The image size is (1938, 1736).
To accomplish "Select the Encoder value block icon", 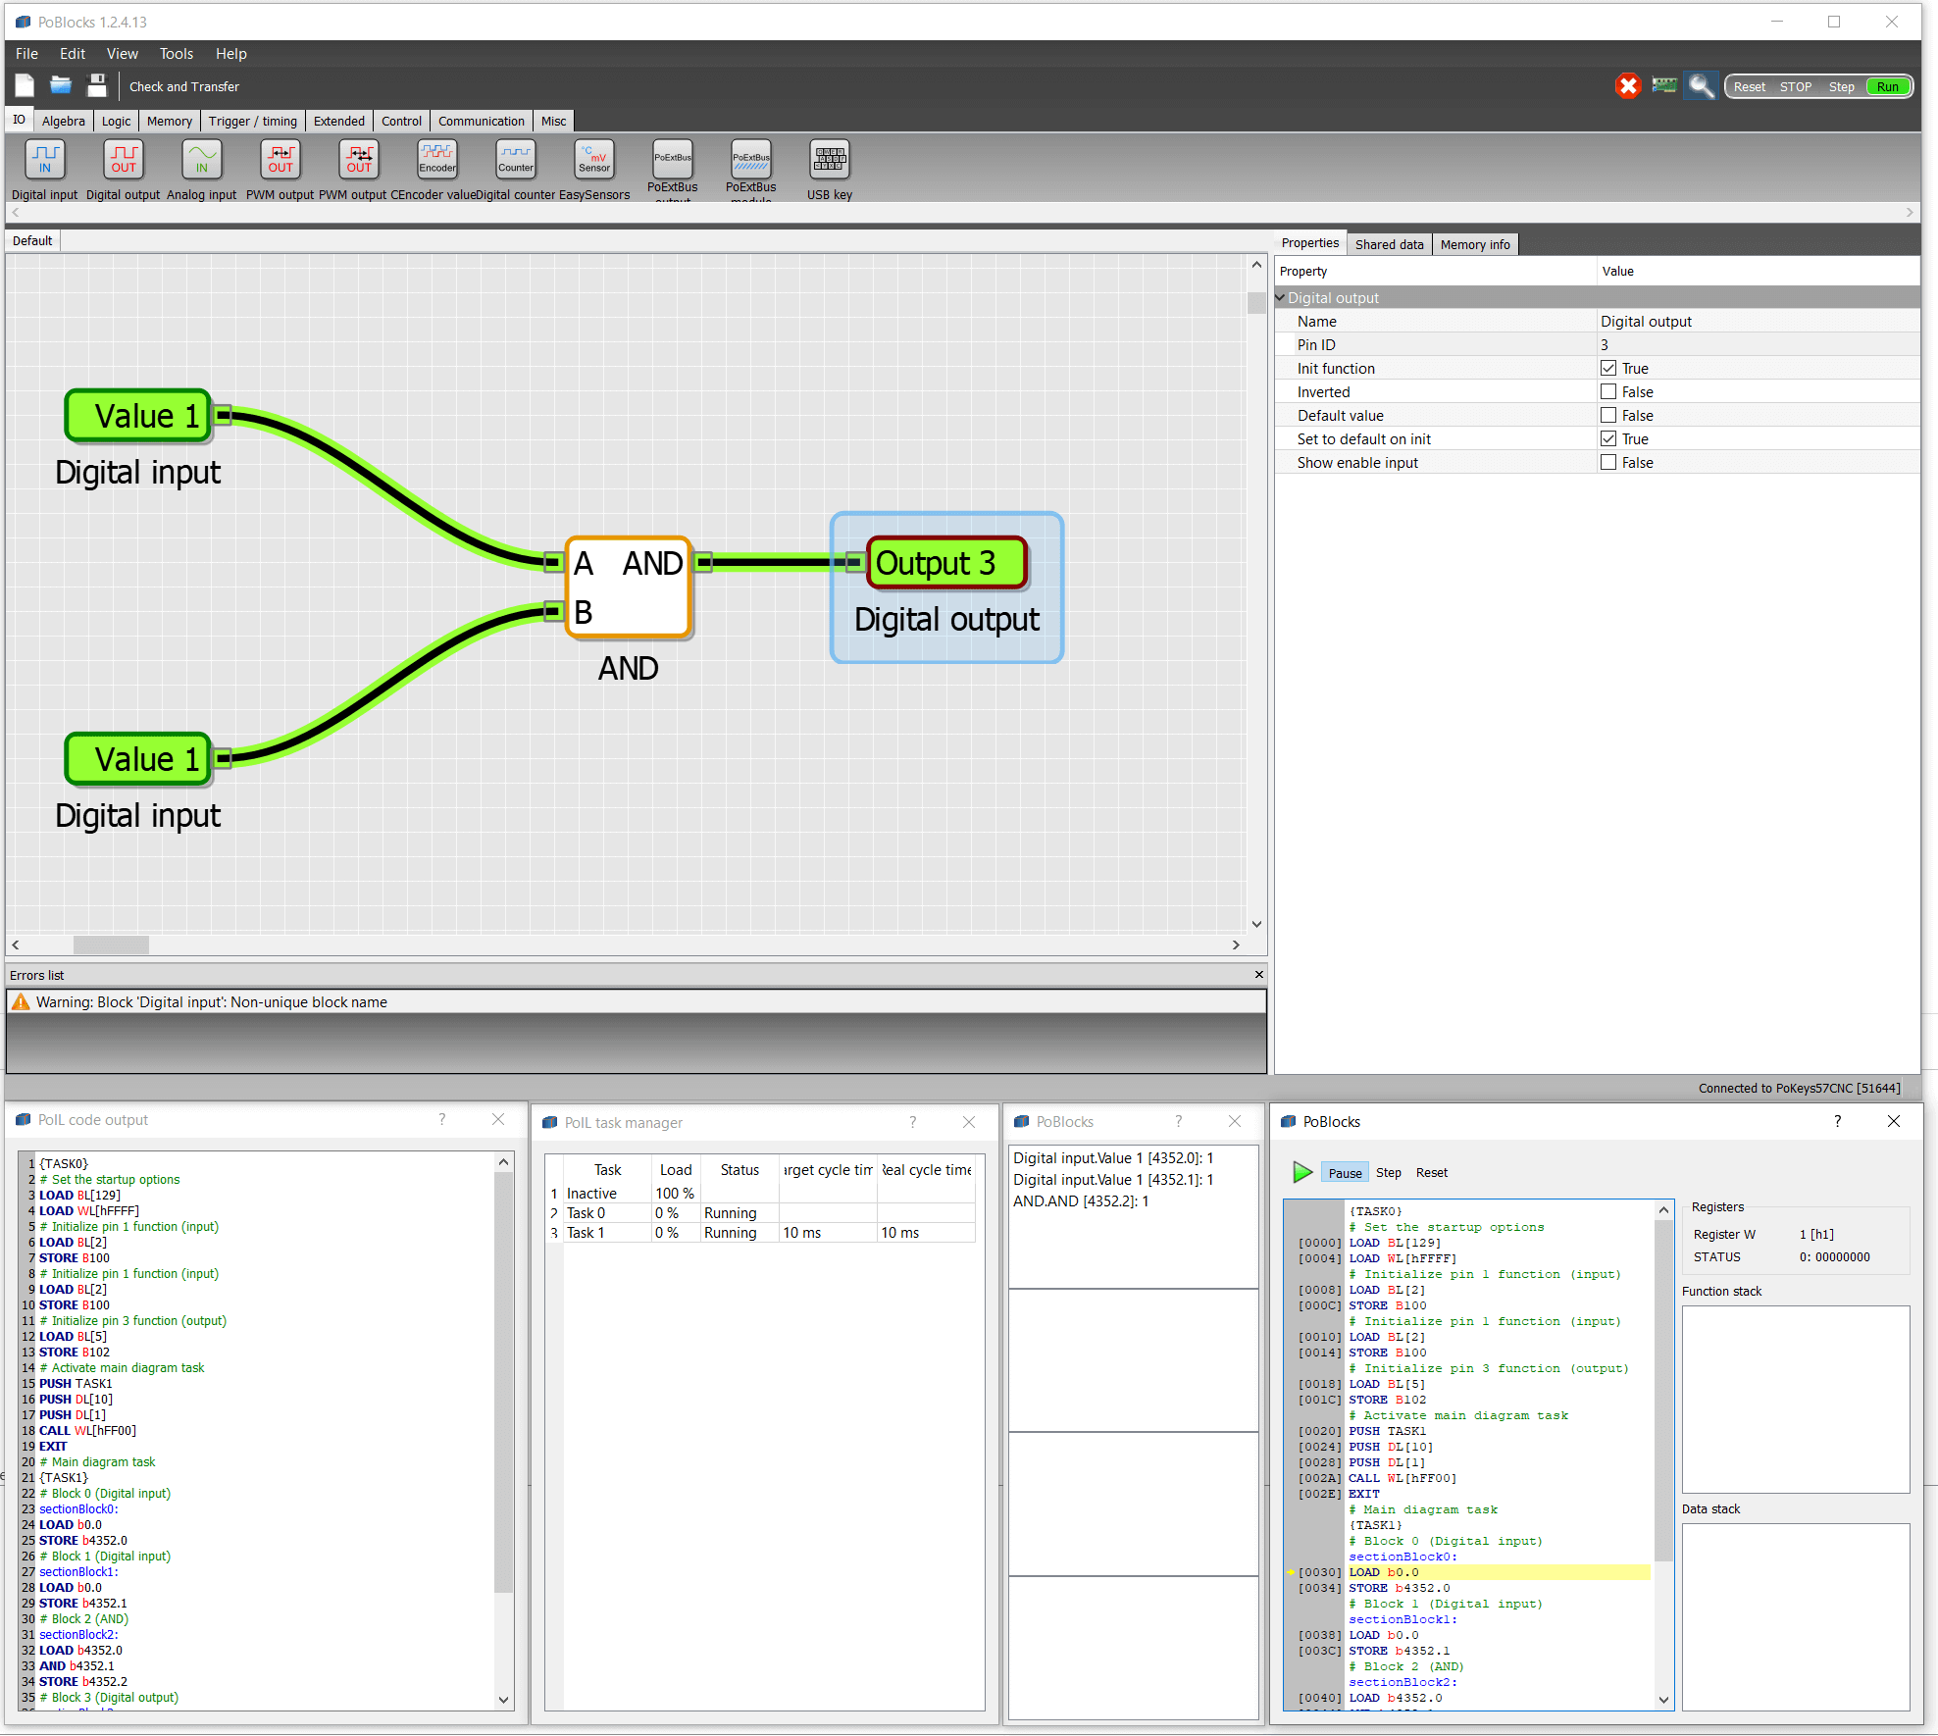I will click(x=437, y=159).
